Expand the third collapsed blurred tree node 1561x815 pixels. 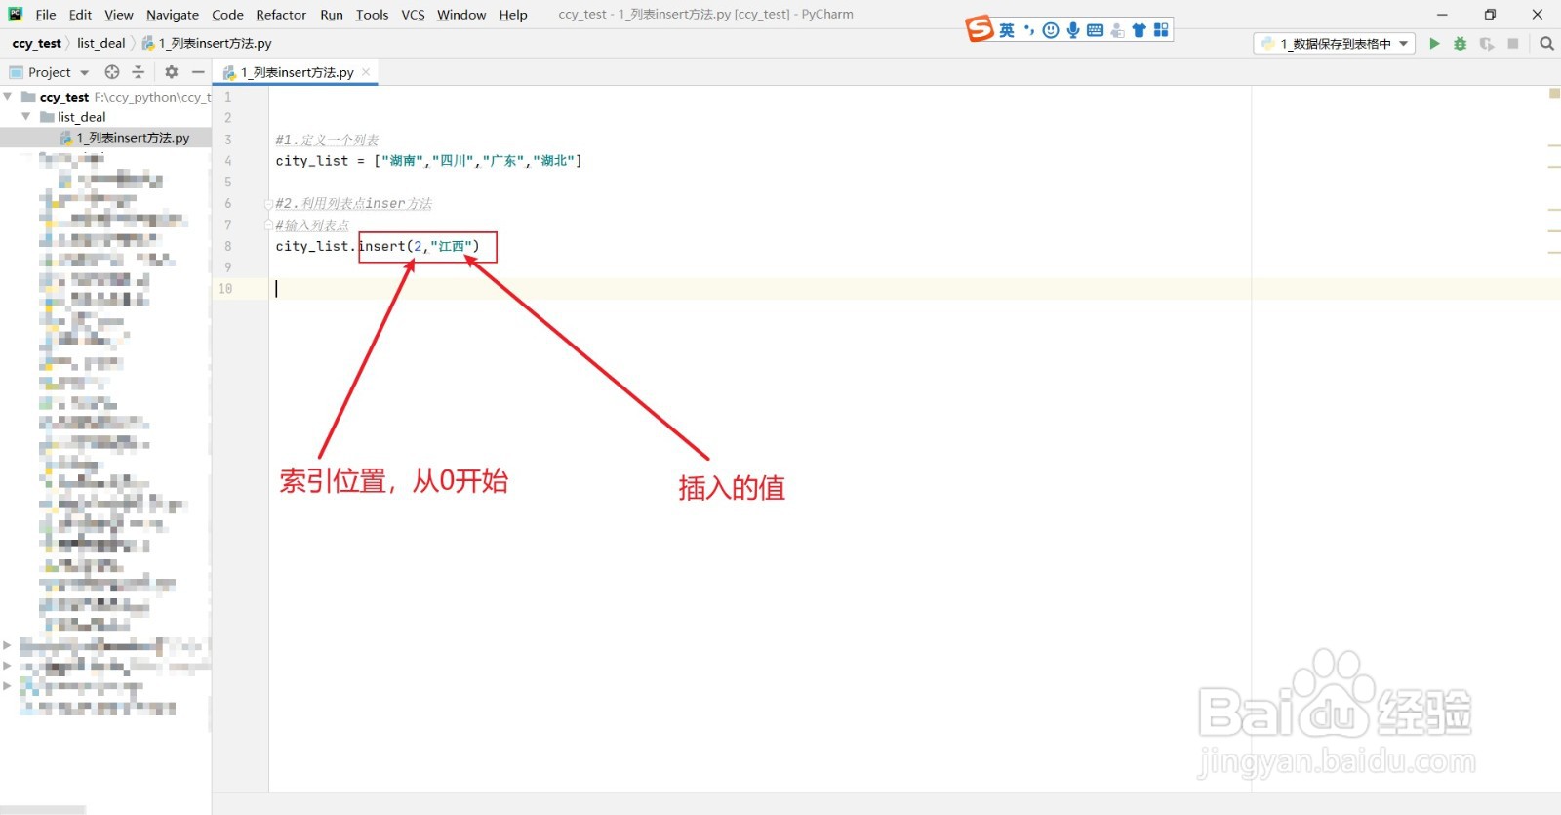click(x=7, y=686)
